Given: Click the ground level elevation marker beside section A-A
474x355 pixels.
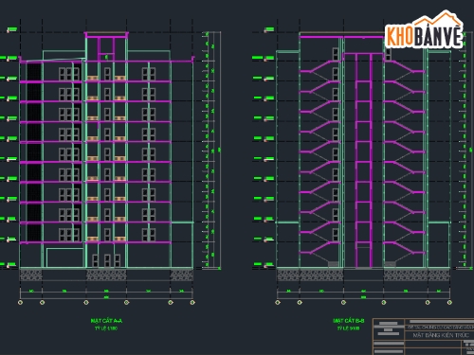Looking at the screenshot, I should pyautogui.click(x=11, y=264).
